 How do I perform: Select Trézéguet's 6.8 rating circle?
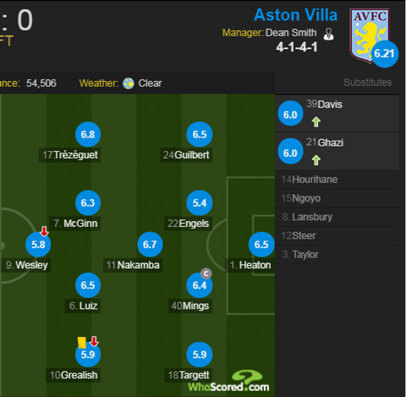point(88,134)
